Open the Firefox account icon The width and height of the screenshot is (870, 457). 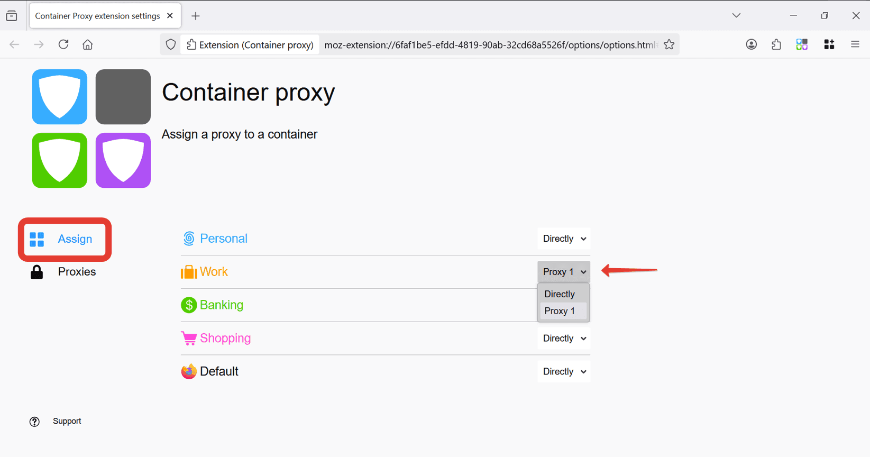[751, 44]
